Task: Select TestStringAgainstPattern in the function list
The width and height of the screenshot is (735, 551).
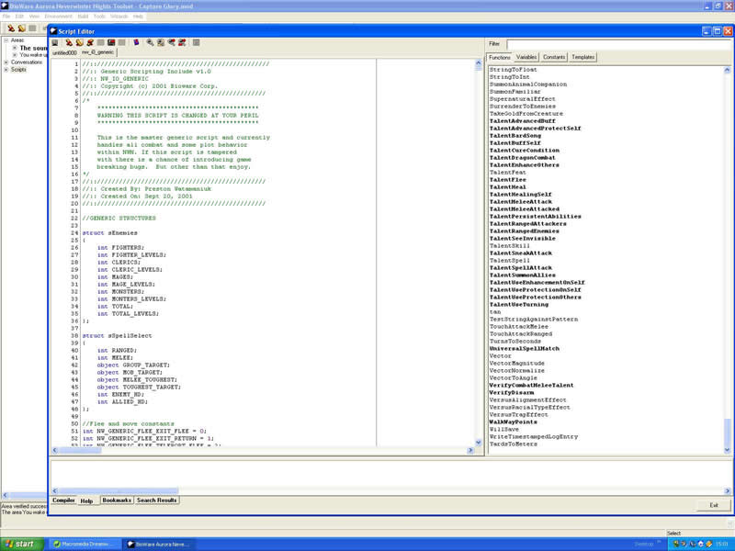Action: tap(534, 319)
